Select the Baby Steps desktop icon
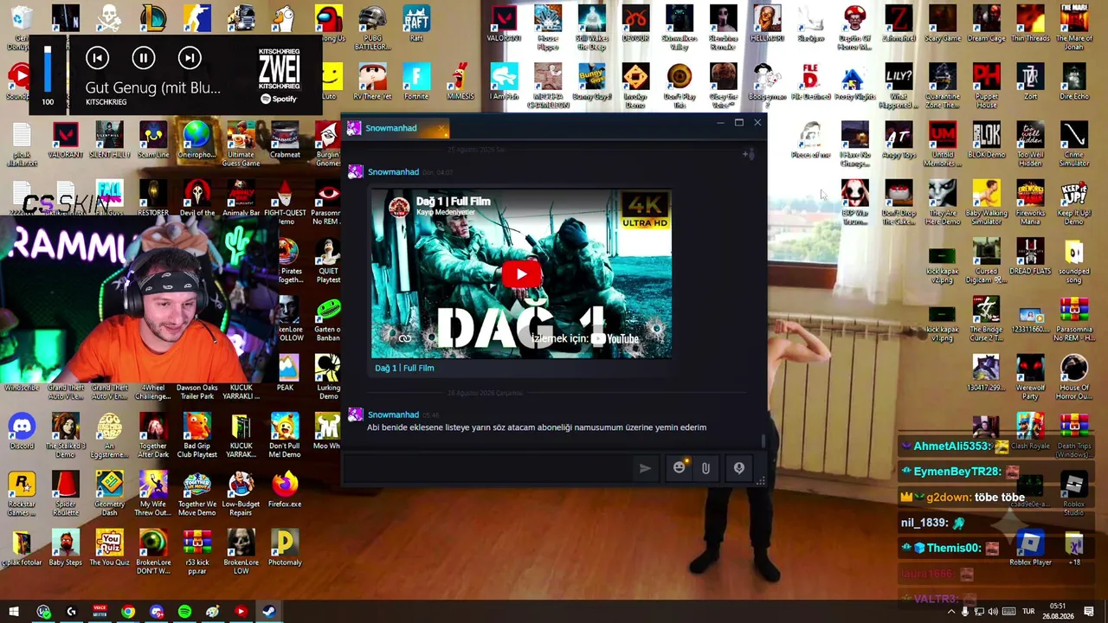This screenshot has width=1108, height=623. tap(66, 548)
